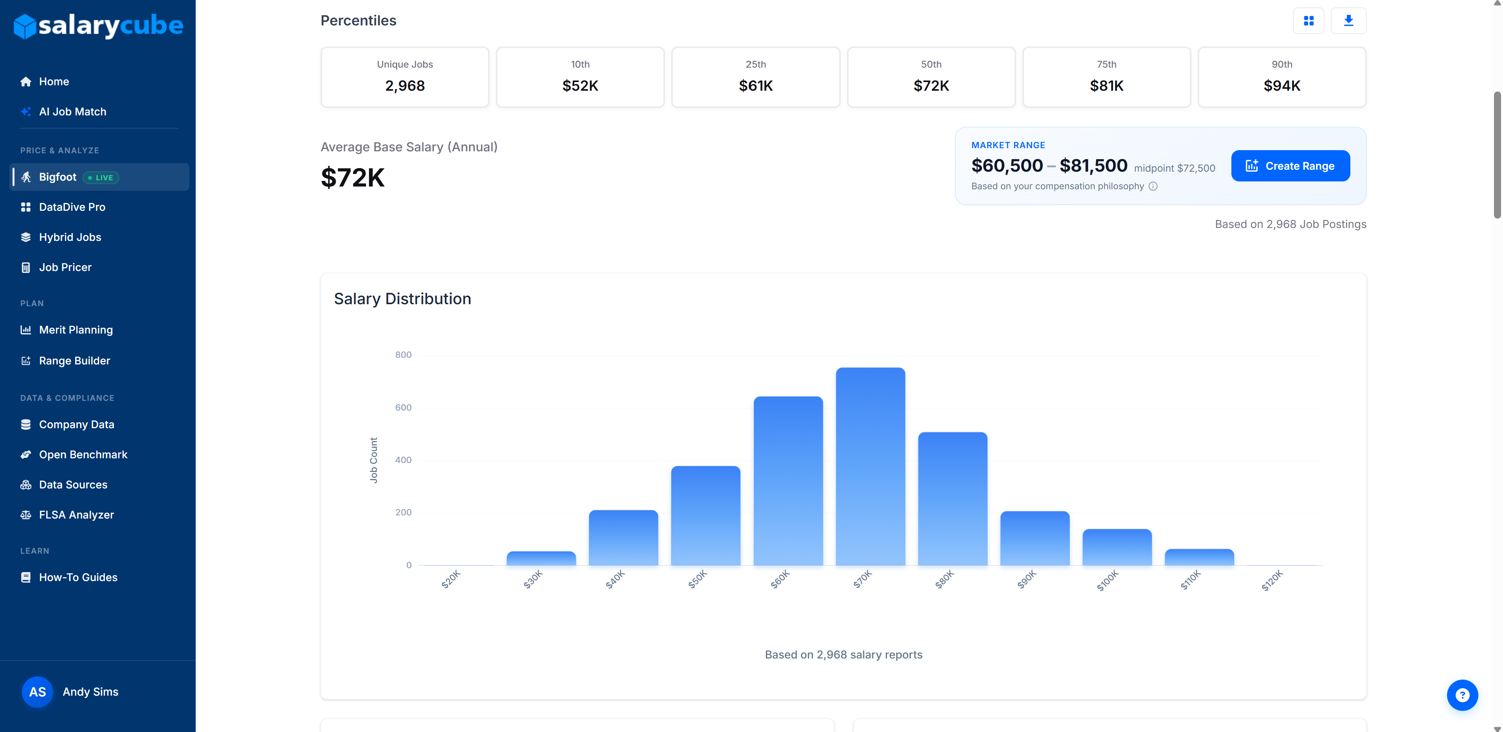The image size is (1503, 732).
Task: Click the 10th percentile $52K card
Action: [580, 77]
